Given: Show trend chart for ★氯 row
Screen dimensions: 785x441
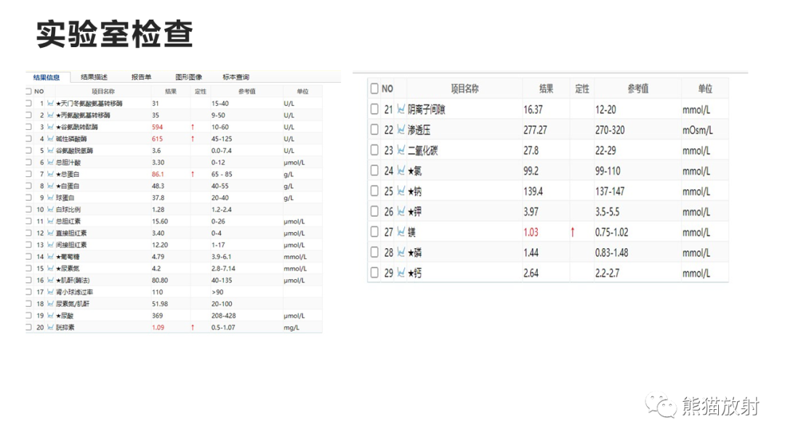Looking at the screenshot, I should click(401, 170).
